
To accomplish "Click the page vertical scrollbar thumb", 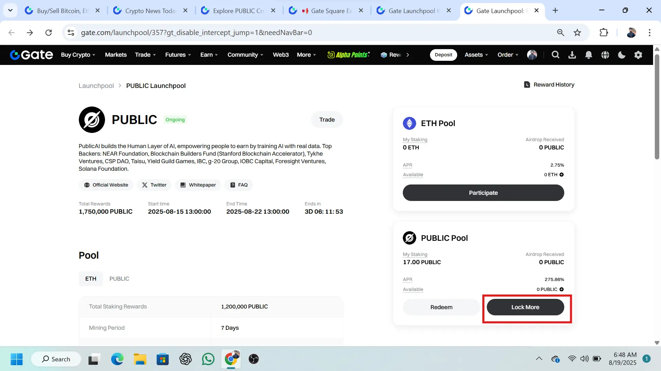I will point(657,106).
